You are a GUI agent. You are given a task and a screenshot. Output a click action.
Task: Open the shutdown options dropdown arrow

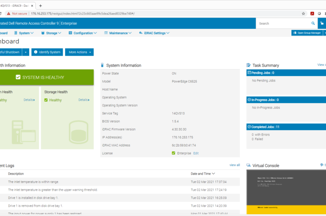pos(25,52)
